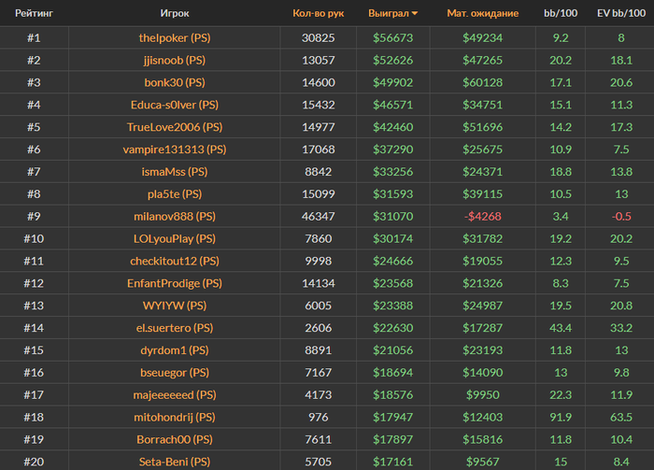Open mitohondrij (PS) player link

point(175,417)
